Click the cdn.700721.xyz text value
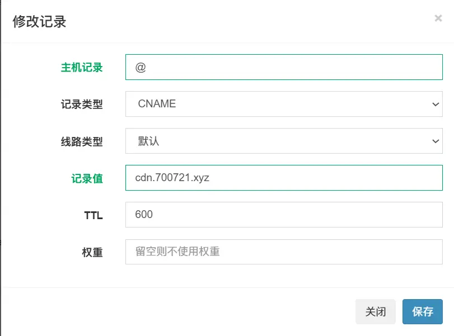This screenshot has width=454, height=336. (172, 178)
